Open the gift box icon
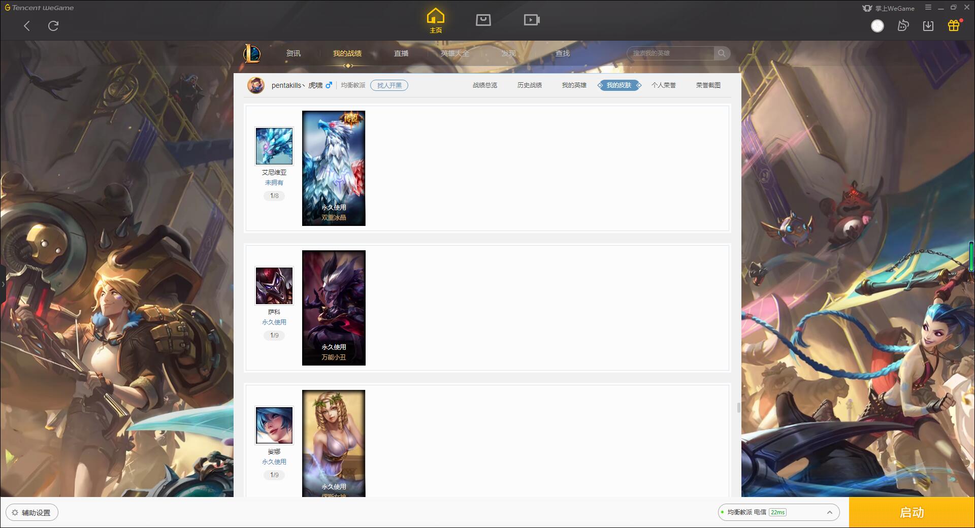 pyautogui.click(x=954, y=25)
